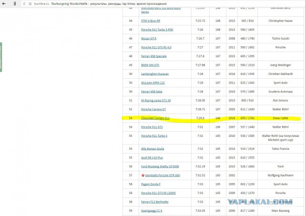
Task: Click lap time 7:33.55 cell
Action: tap(200, 211)
